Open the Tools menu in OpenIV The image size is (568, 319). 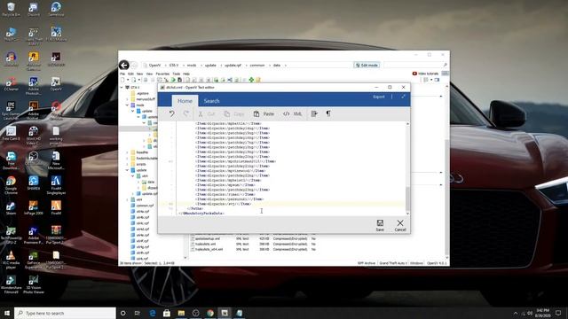176,74
